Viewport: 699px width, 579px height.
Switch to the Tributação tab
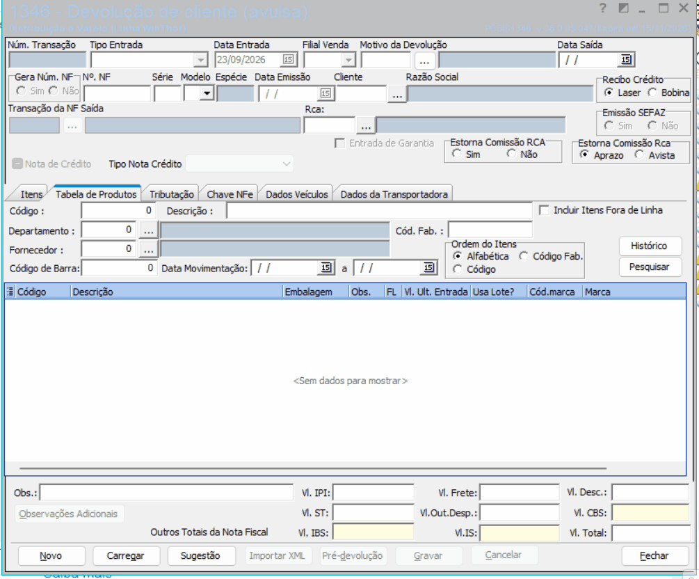click(x=172, y=194)
